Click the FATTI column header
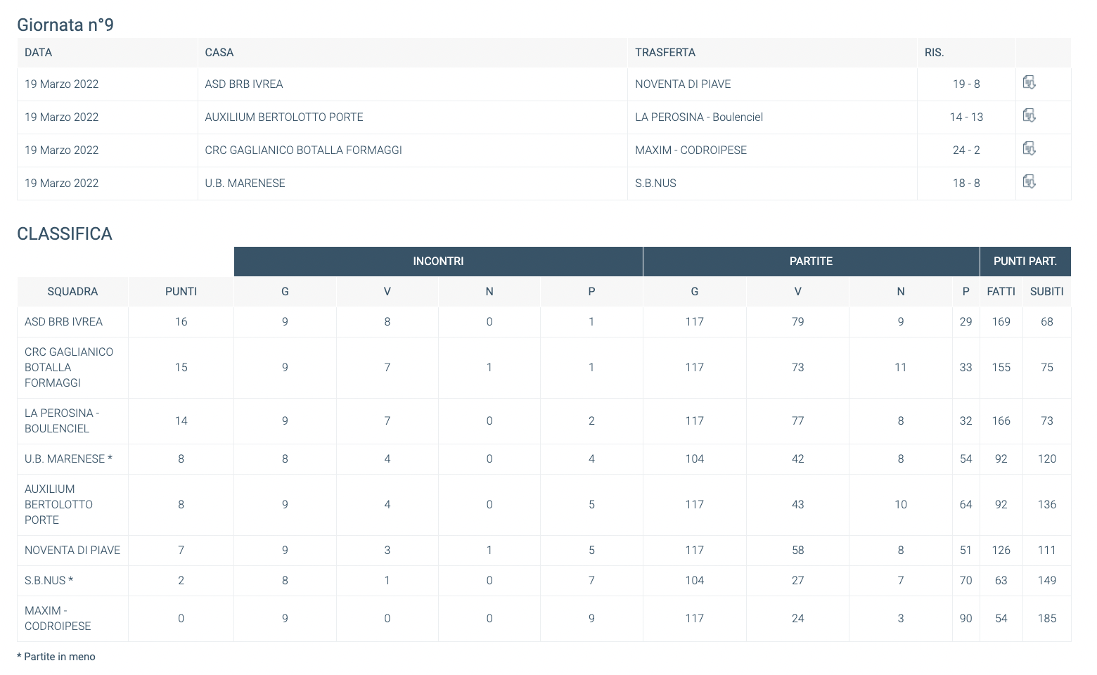The image size is (1097, 675). click(x=1001, y=291)
